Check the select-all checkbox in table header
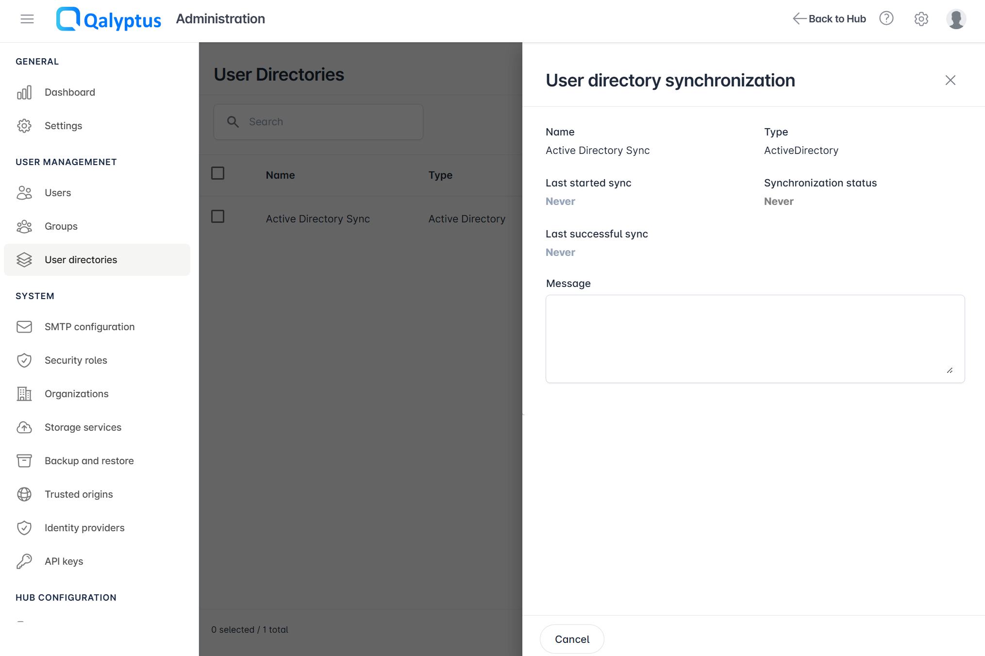The width and height of the screenshot is (985, 656). click(x=217, y=173)
